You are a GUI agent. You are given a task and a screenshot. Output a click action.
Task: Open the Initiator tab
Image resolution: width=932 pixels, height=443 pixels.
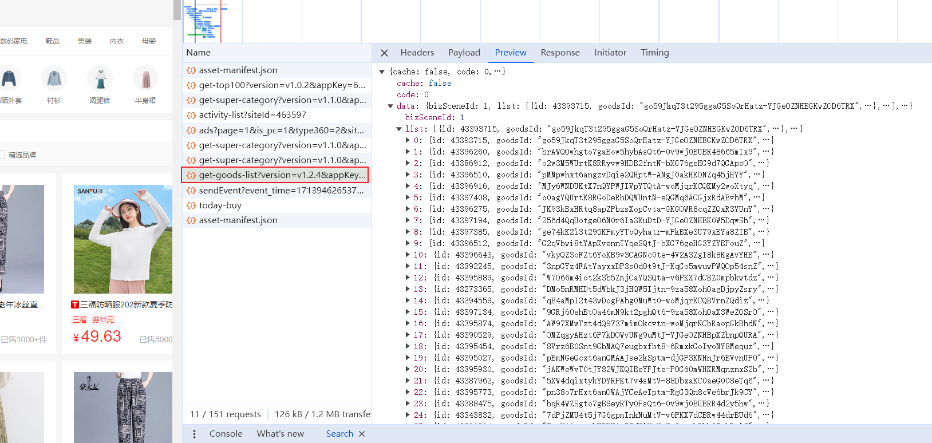pyautogui.click(x=610, y=53)
